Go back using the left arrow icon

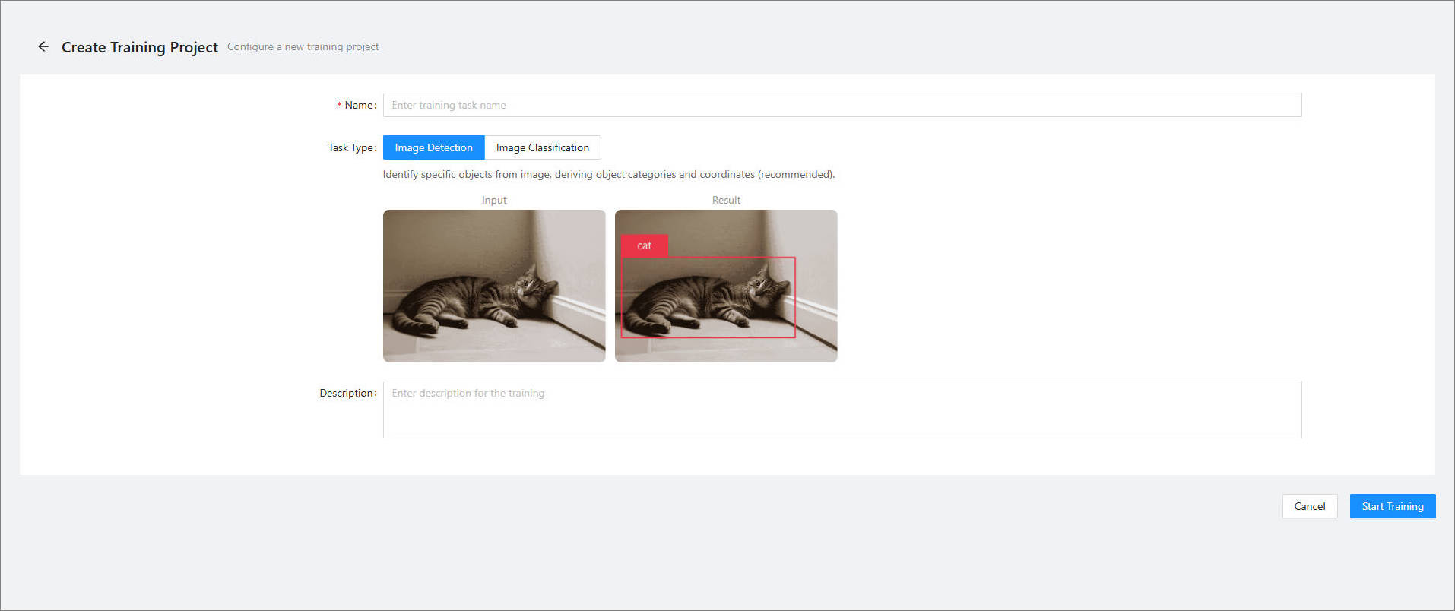coord(43,46)
